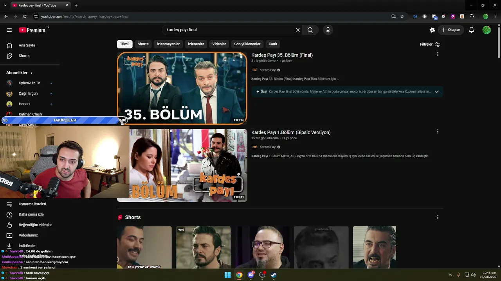The width and height of the screenshot is (501, 281).
Task: Click the Oluştur create button
Action: click(451, 30)
